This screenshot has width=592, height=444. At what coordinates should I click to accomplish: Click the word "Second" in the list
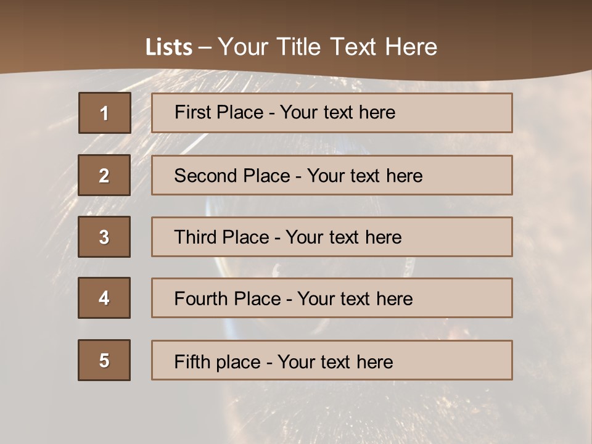(205, 176)
